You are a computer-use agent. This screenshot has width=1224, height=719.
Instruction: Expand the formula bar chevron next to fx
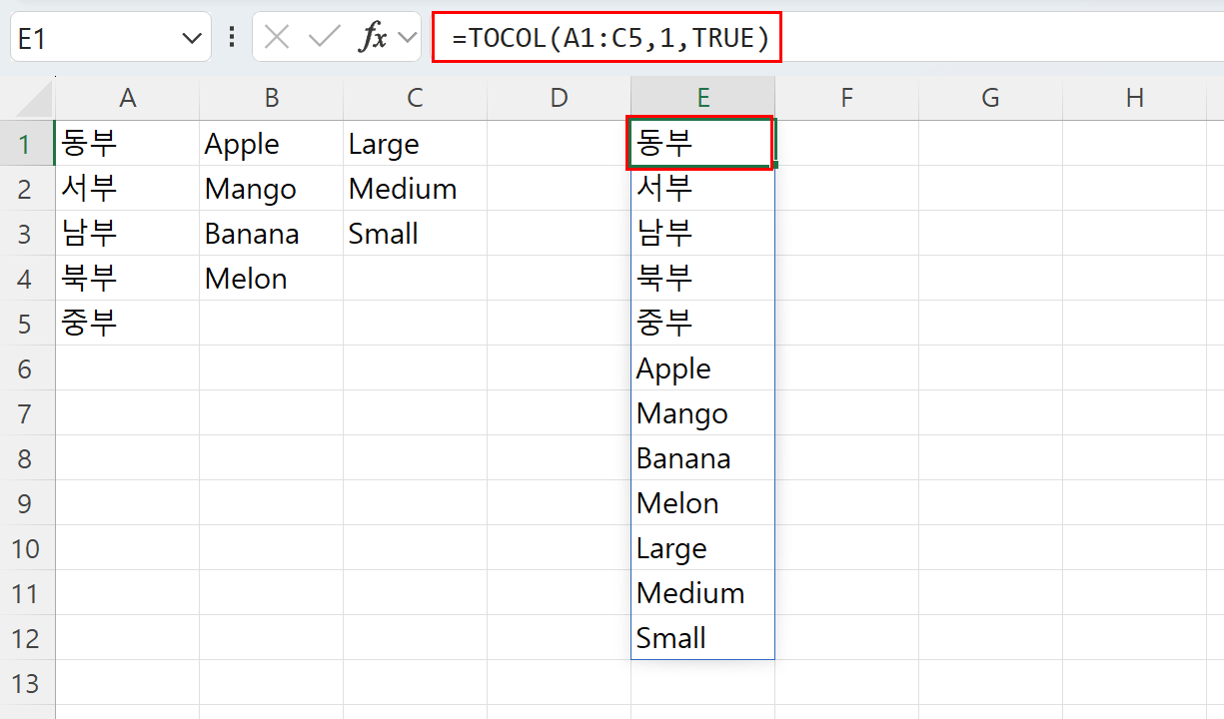[406, 38]
